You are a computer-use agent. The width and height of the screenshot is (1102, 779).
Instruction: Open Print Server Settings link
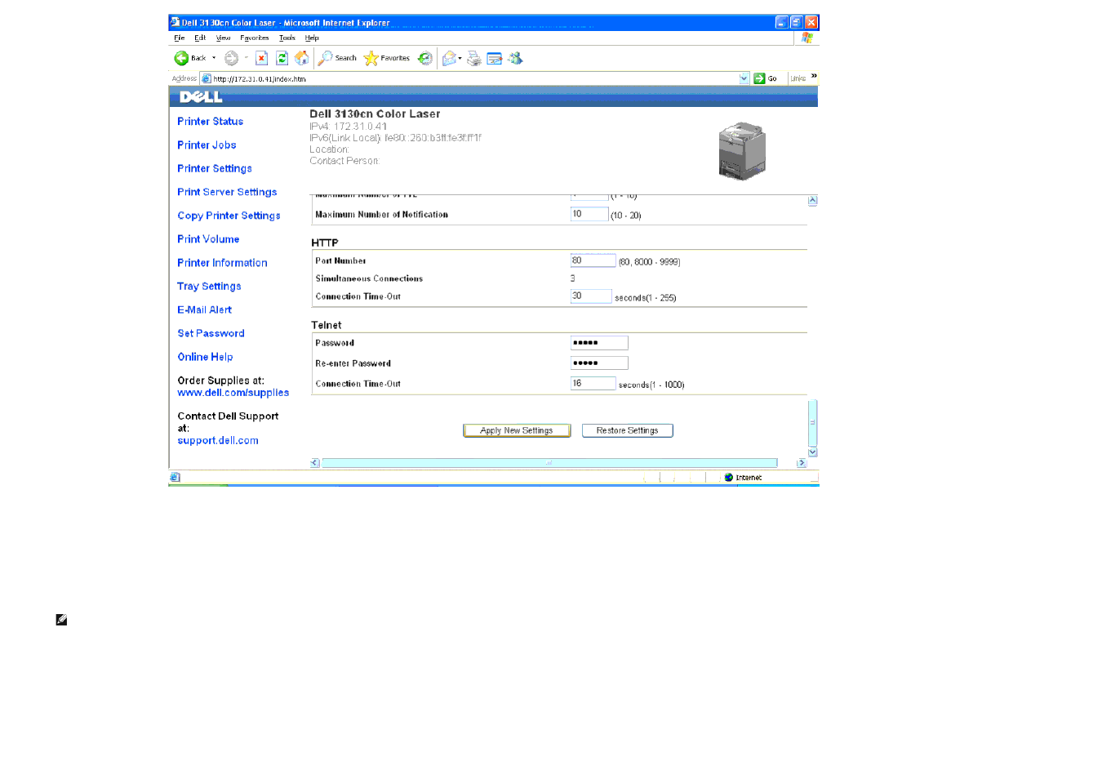227,192
